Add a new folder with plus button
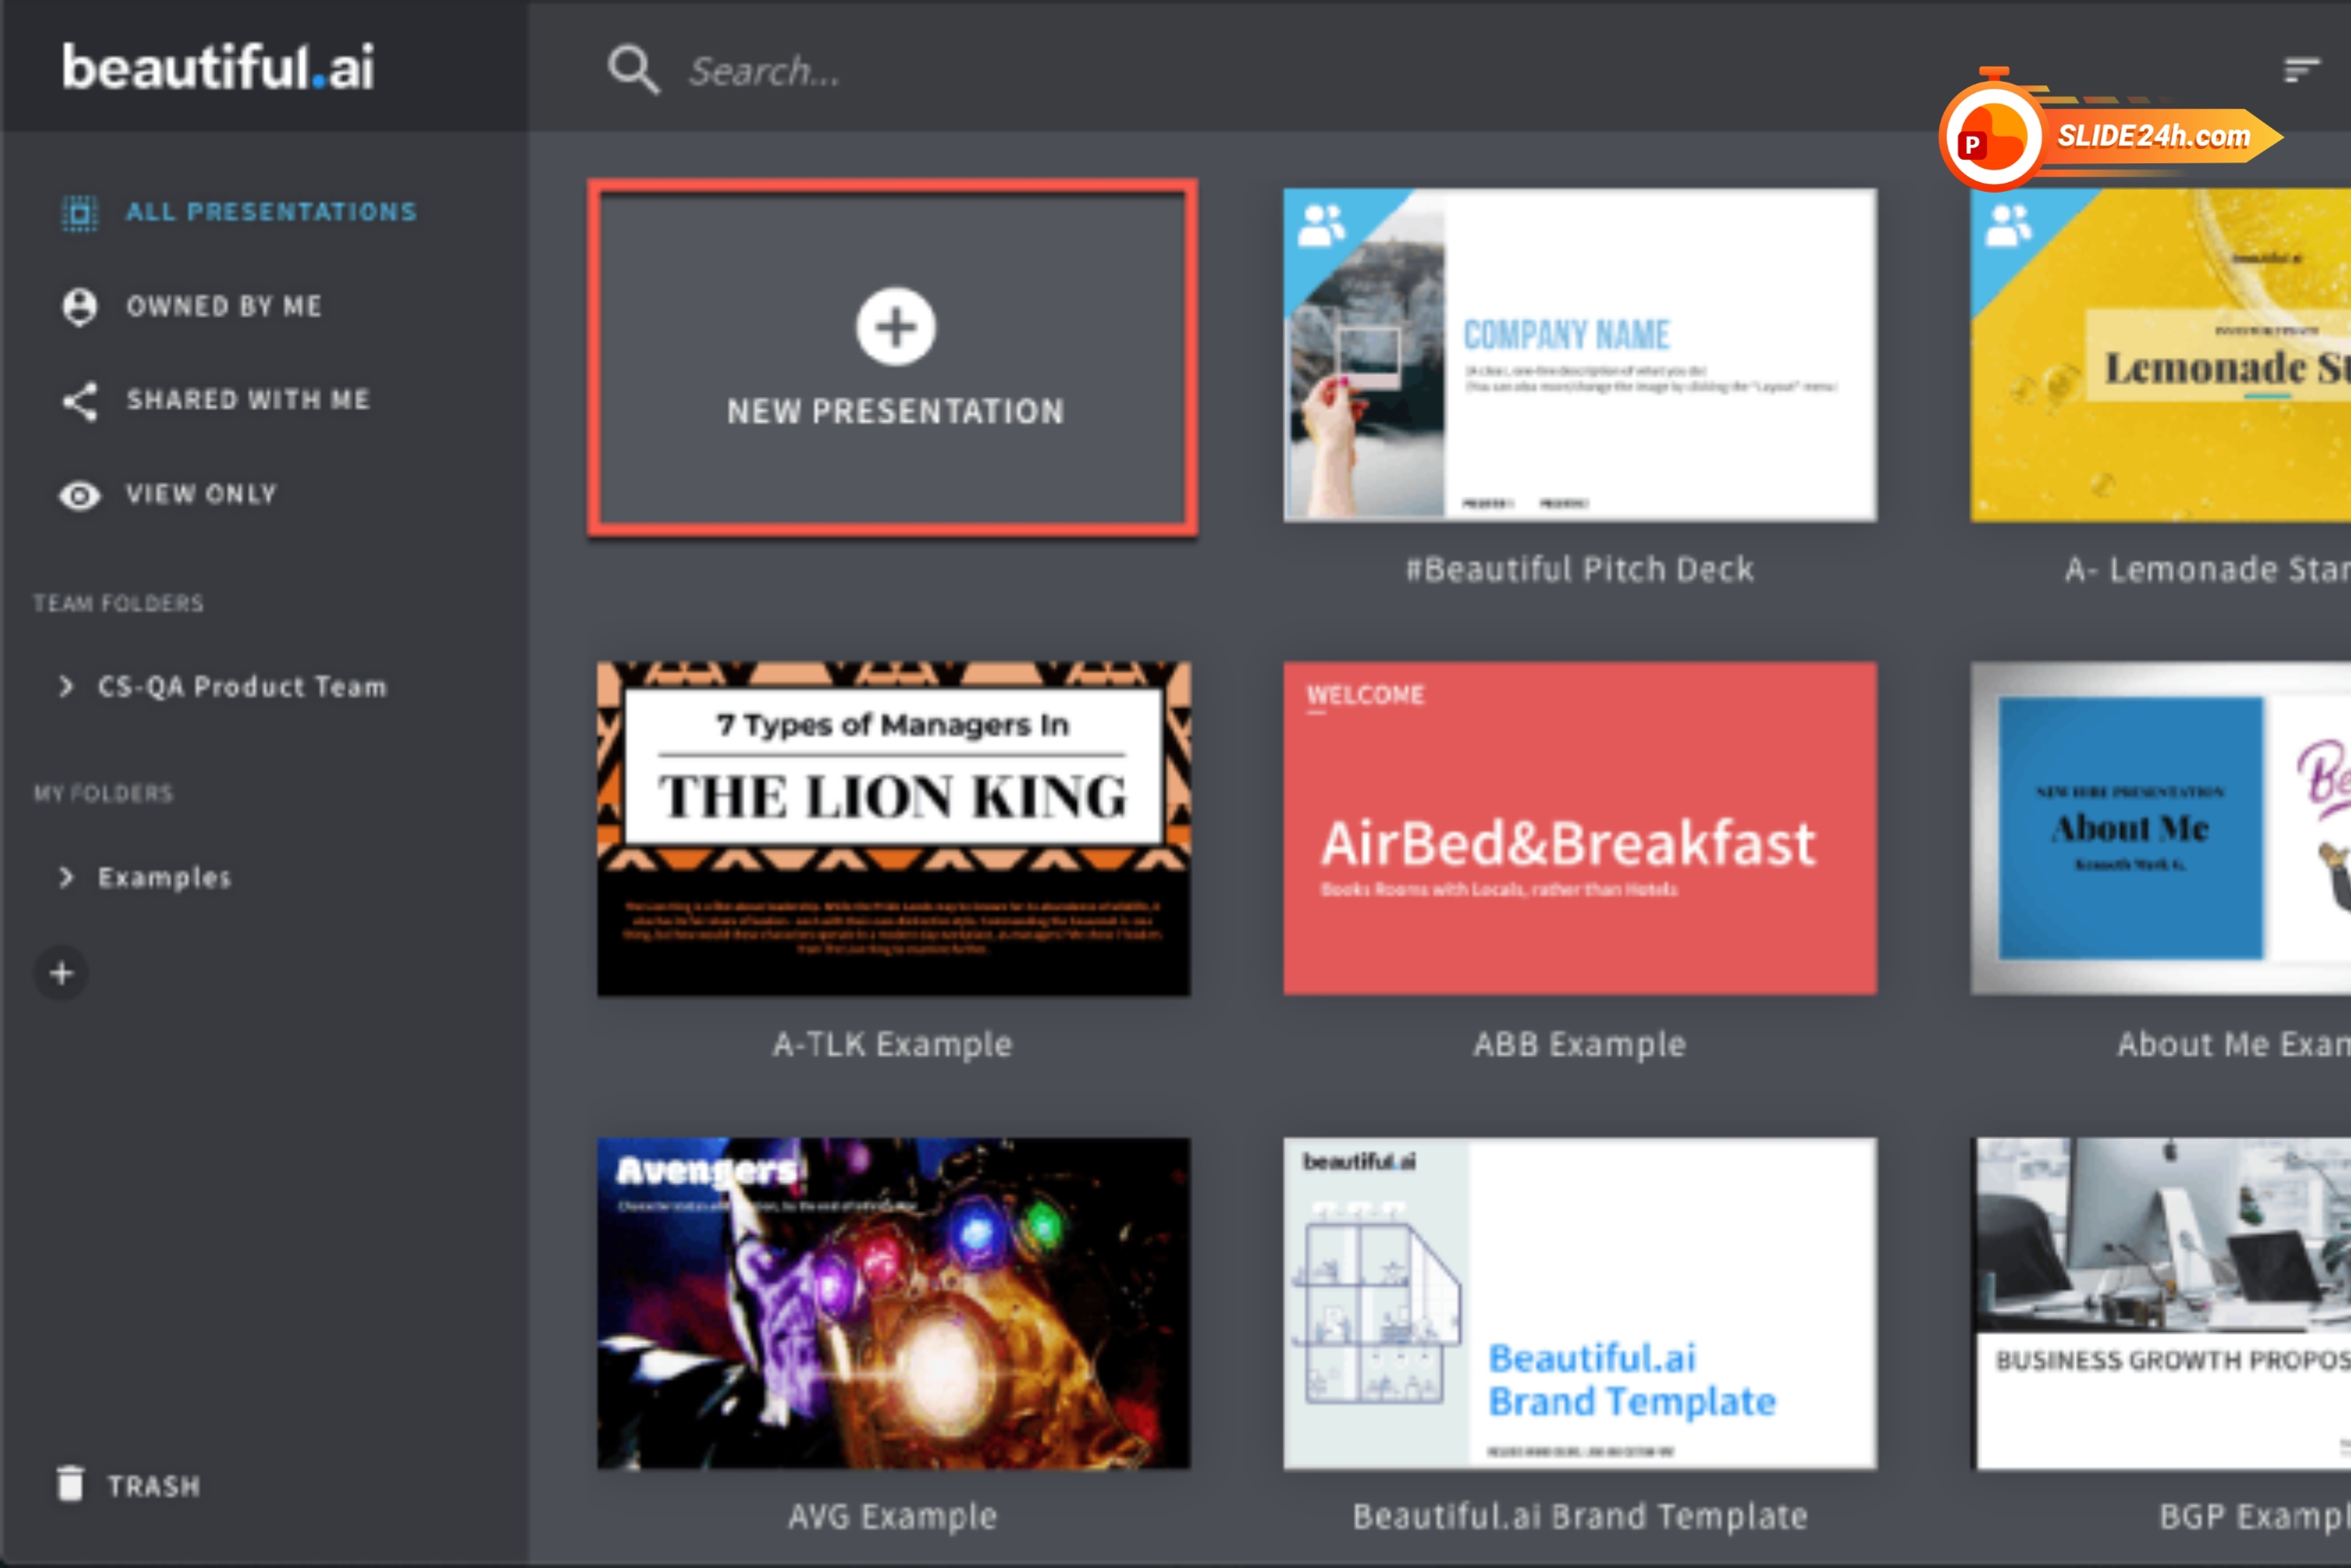Image resolution: width=2351 pixels, height=1568 pixels. [x=62, y=973]
